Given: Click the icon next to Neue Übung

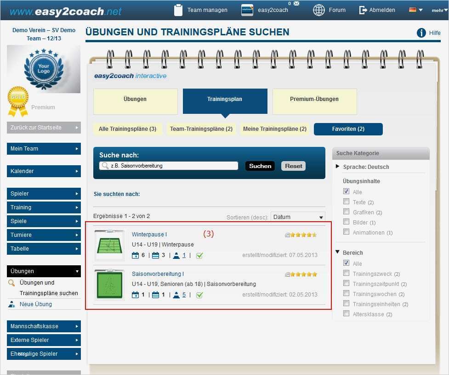Looking at the screenshot, I should pyautogui.click(x=11, y=304).
